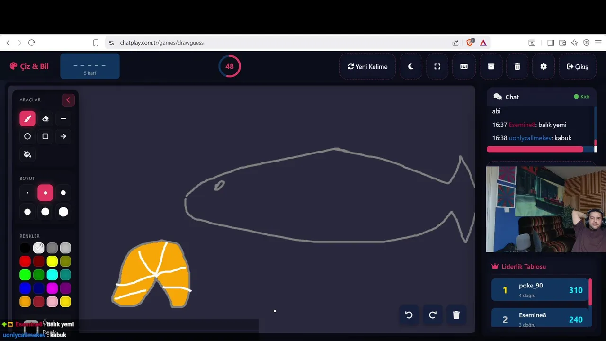The image size is (606, 341).
Task: Undo the last drawing stroke
Action: [409, 315]
